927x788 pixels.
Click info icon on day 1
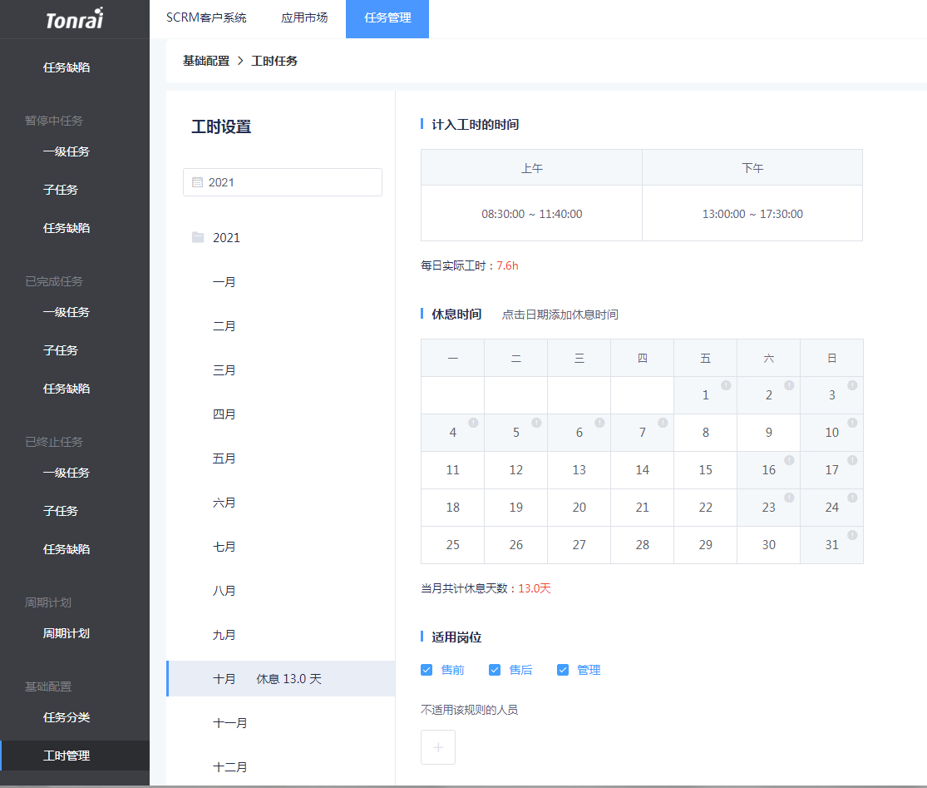[x=726, y=385]
